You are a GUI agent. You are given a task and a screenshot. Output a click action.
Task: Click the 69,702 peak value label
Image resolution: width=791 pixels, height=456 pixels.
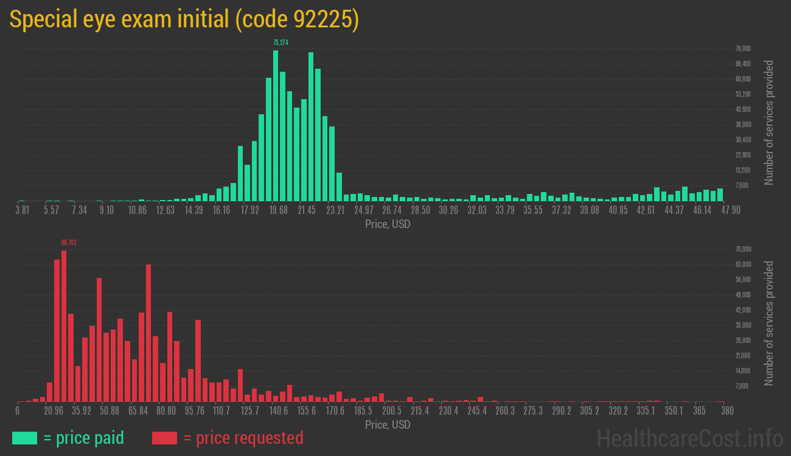point(69,243)
